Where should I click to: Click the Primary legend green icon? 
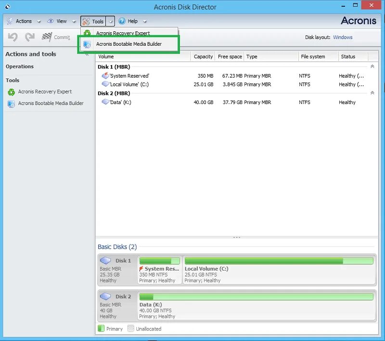[x=101, y=328]
